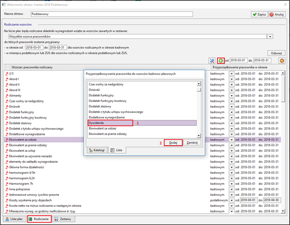
Task: Click the red icon beside Dodatek stażowy
Action: (x=7, y=123)
